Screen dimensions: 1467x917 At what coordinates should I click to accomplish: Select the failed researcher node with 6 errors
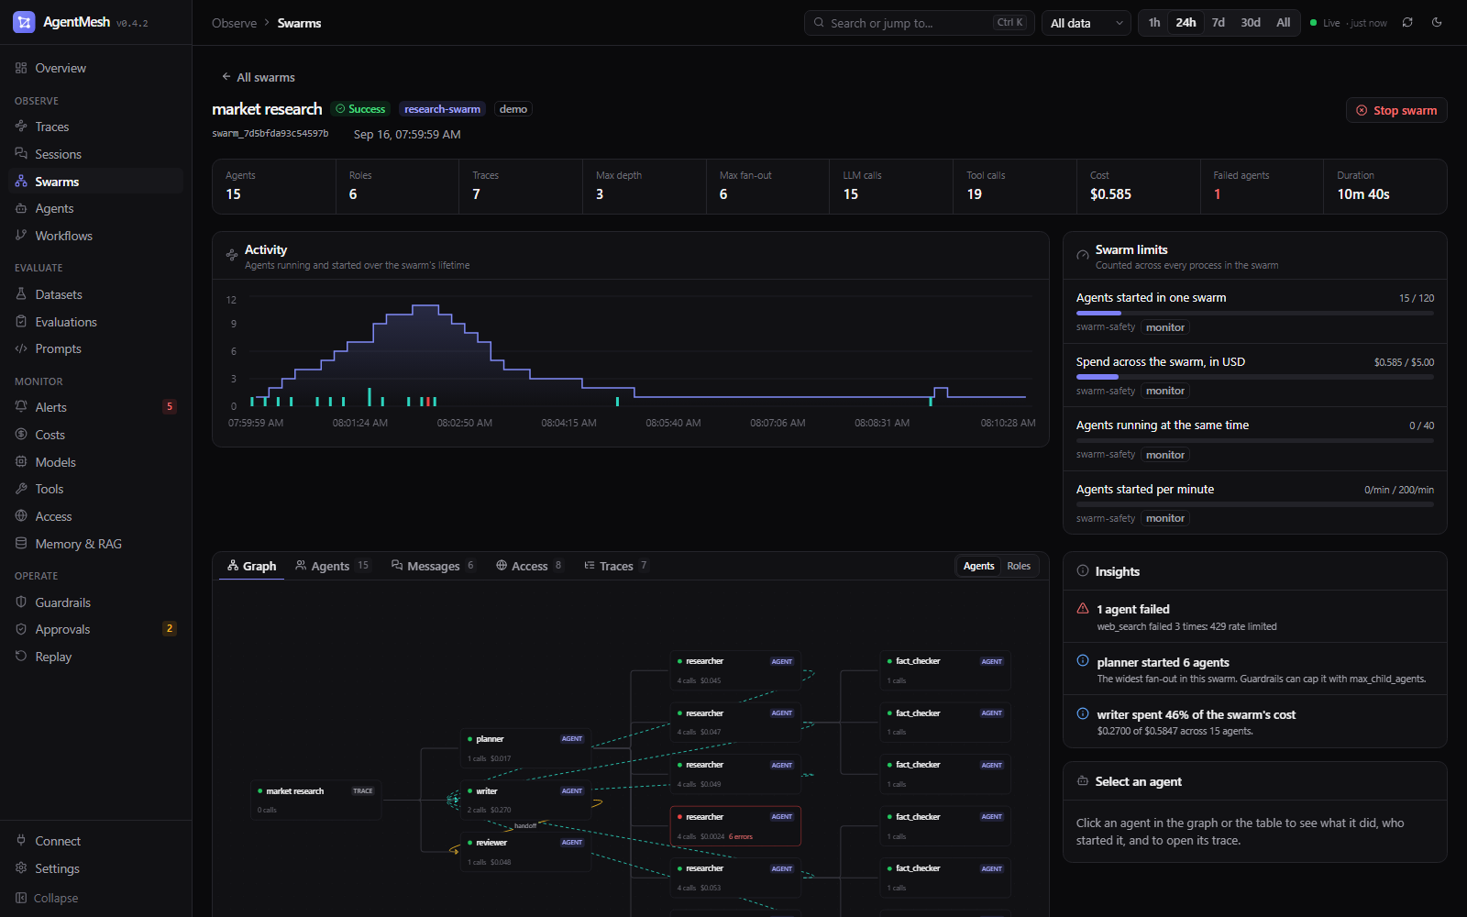click(x=735, y=826)
